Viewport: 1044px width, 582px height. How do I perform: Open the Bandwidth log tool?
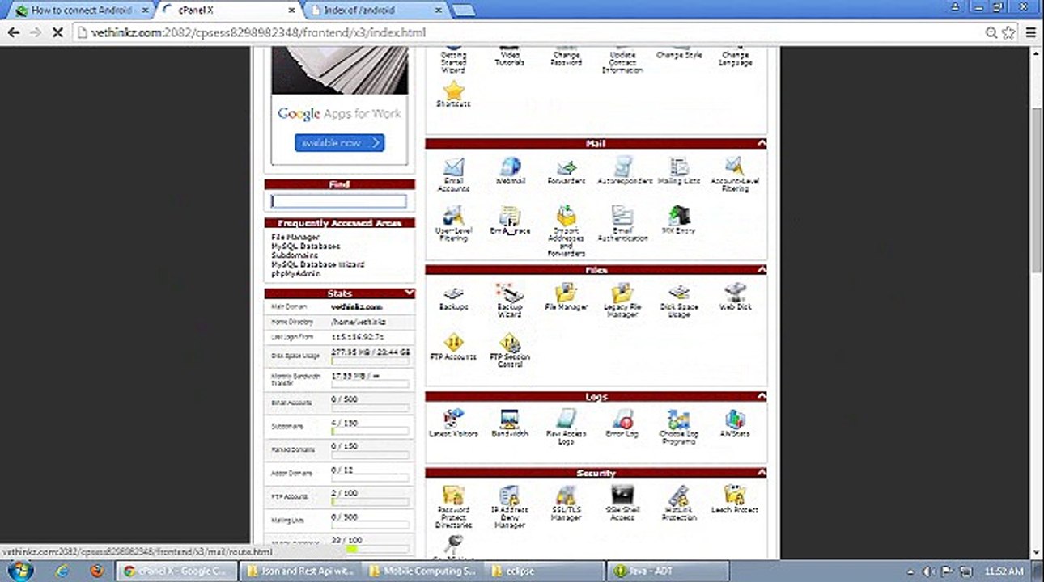(510, 424)
